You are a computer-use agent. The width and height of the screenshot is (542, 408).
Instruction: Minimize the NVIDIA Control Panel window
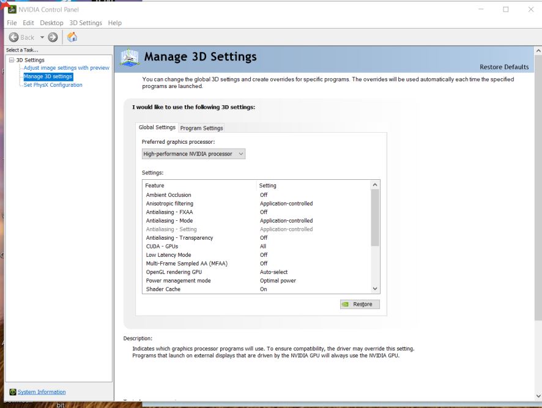[x=481, y=9]
